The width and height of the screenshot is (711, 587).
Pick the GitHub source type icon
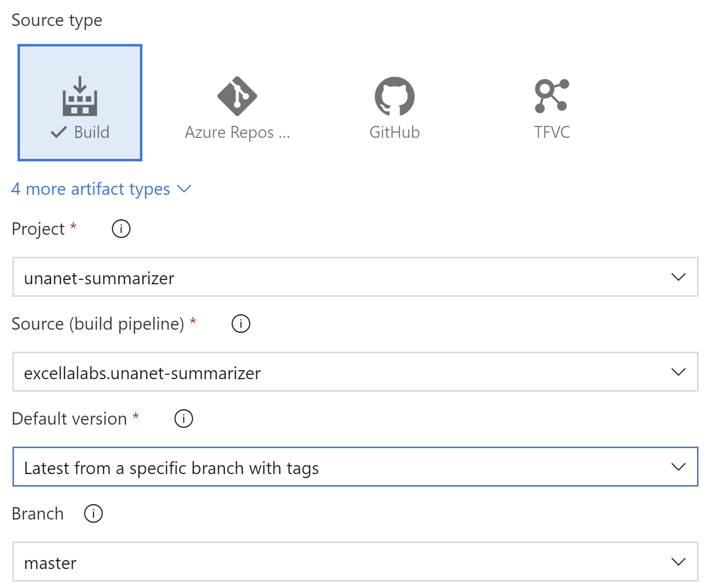(x=394, y=96)
